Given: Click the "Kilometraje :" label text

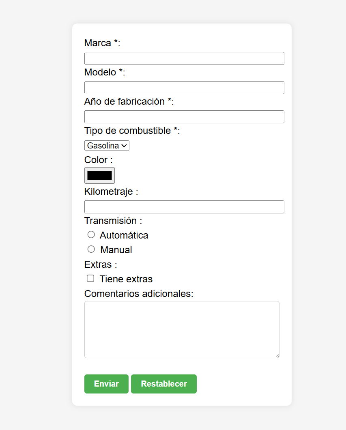Looking at the screenshot, I should 111,191.
